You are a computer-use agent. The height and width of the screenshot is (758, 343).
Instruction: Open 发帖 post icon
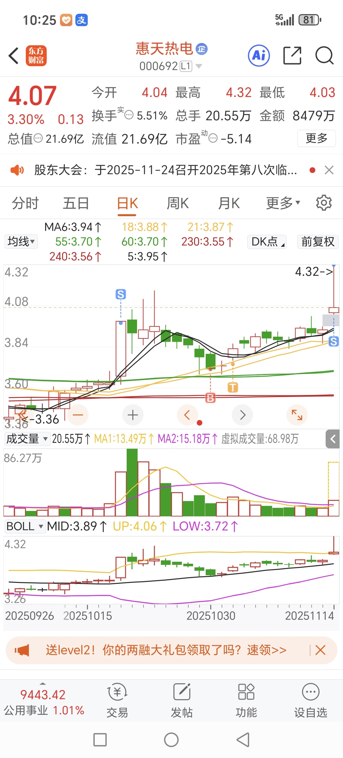182,701
